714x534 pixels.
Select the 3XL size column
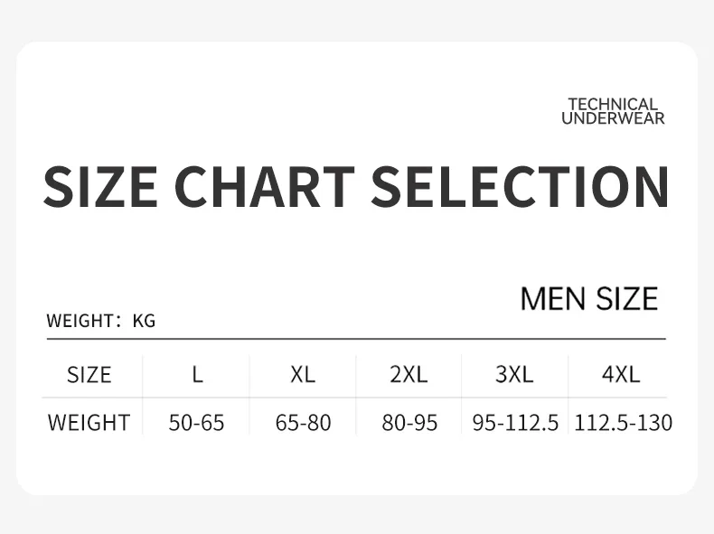[514, 375]
